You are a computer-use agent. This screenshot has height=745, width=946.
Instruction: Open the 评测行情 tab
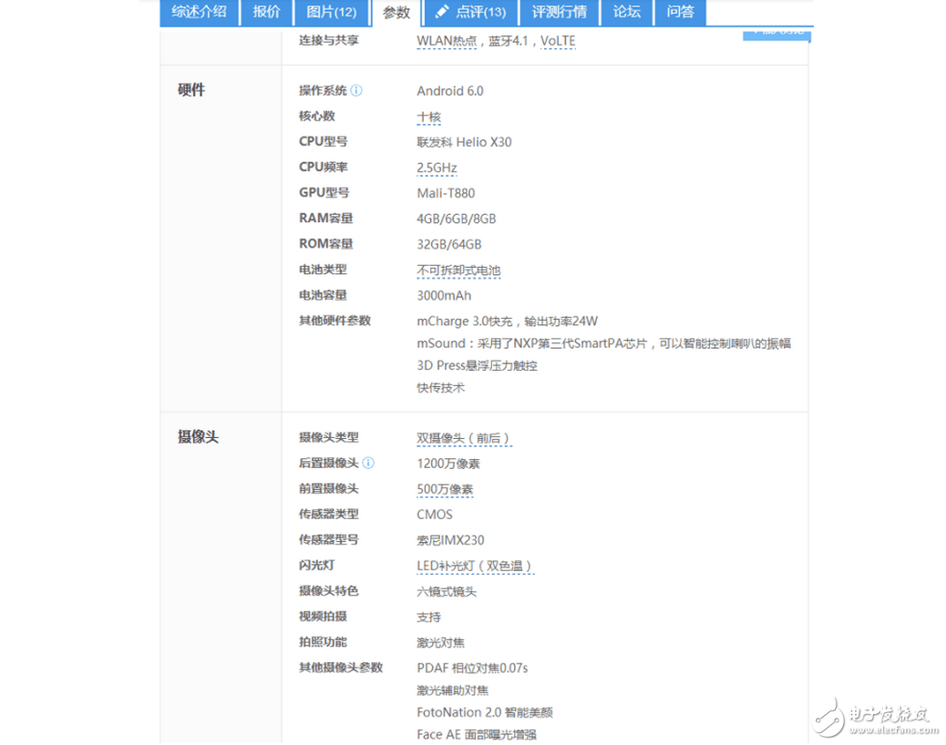click(560, 13)
